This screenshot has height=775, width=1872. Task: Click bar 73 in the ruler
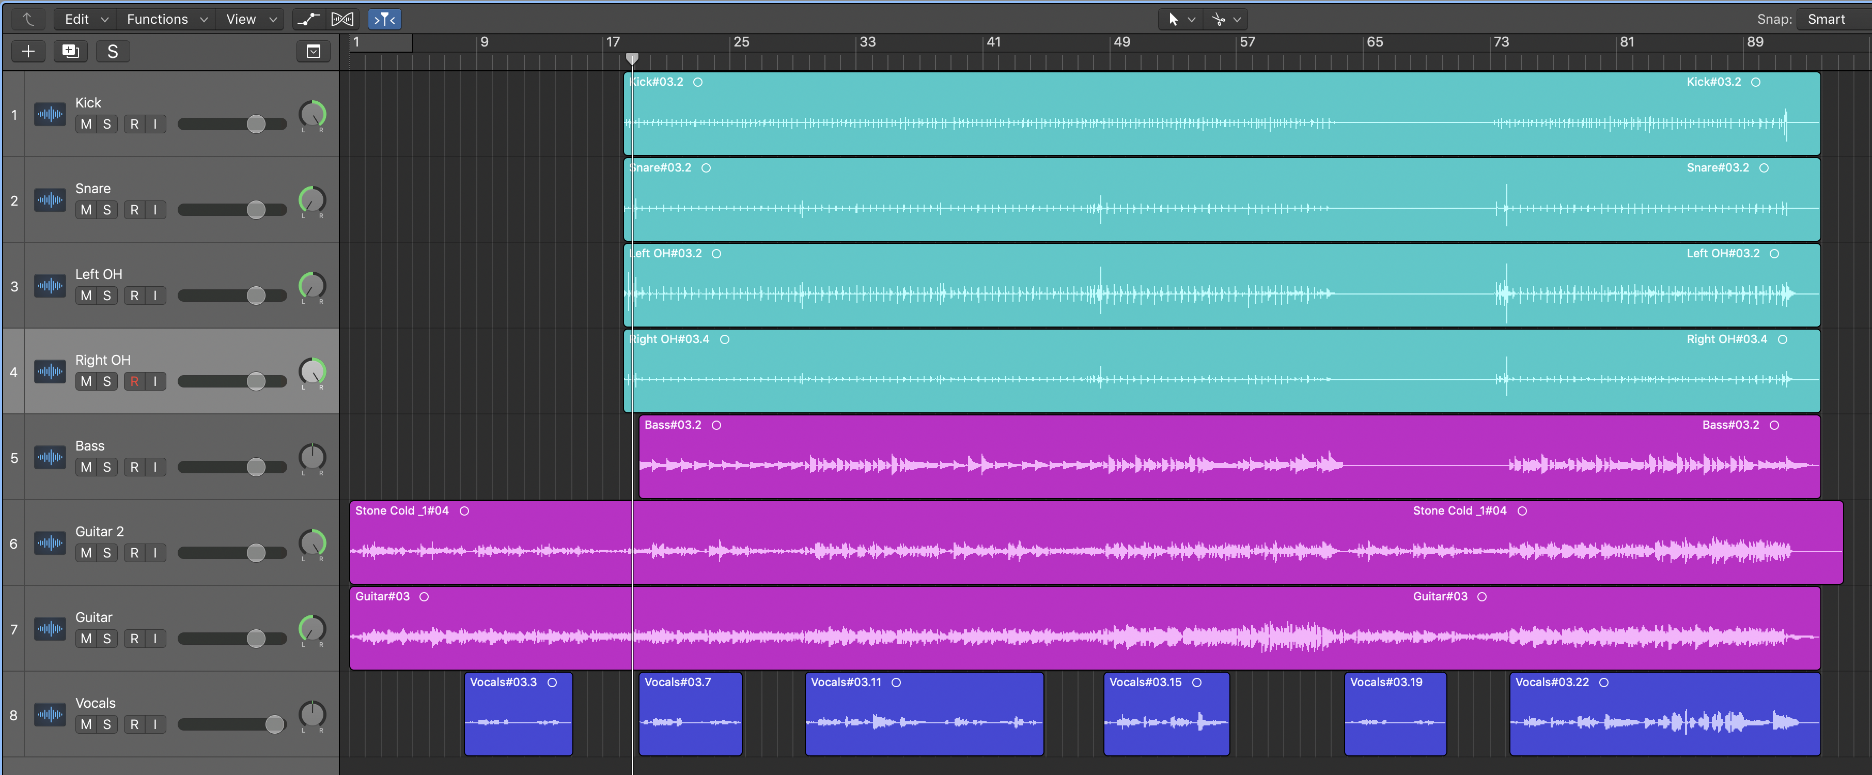[x=1502, y=42]
